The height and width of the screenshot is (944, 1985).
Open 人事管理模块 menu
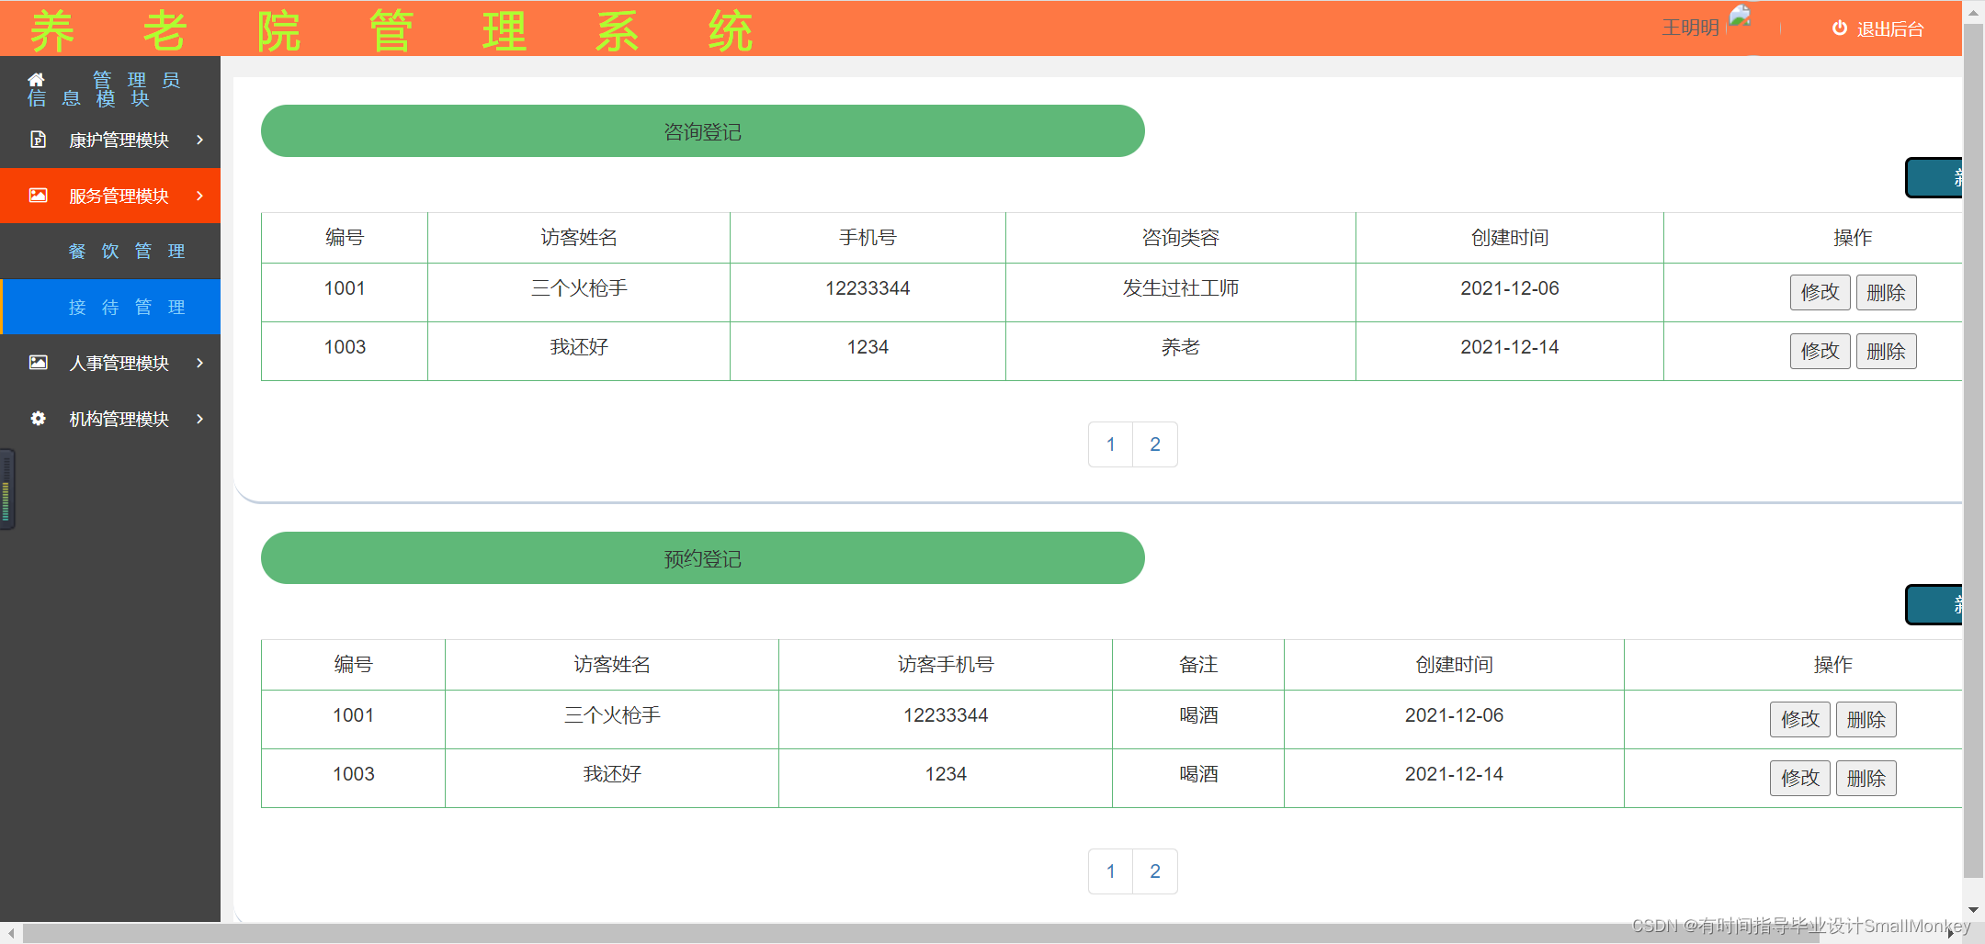110,363
